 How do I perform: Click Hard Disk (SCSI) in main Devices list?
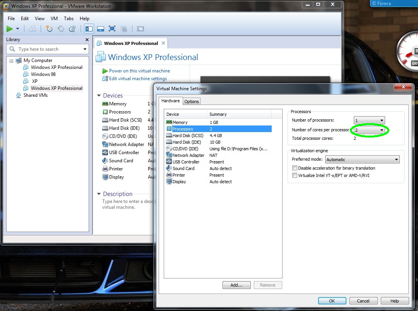coord(125,120)
